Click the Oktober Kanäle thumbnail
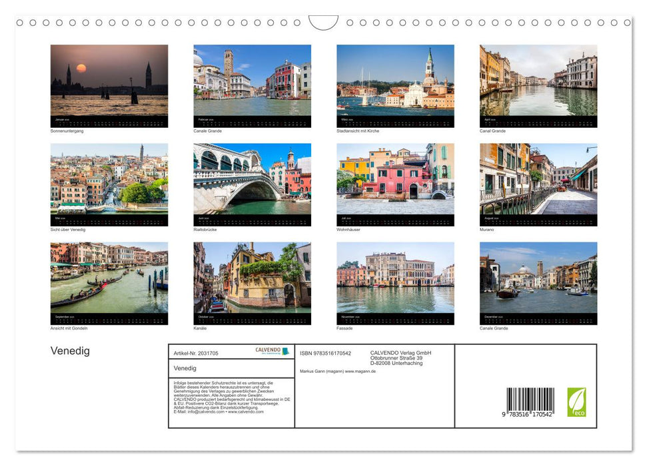This screenshot has width=647, height=466. click(x=252, y=282)
